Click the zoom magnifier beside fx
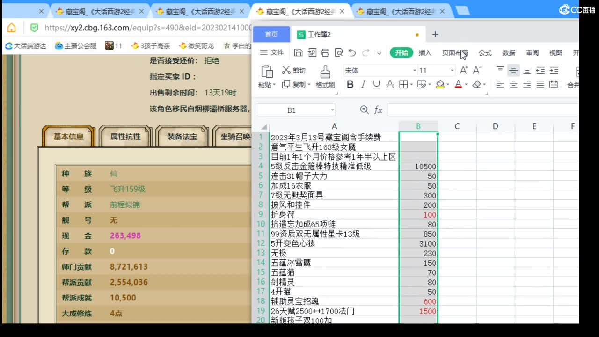This screenshot has width=599, height=337. point(364,110)
